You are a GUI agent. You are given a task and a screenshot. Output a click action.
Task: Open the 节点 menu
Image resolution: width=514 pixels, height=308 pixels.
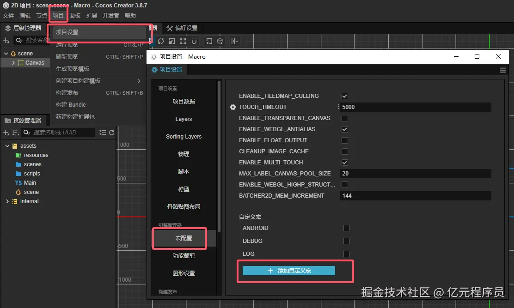pyautogui.click(x=41, y=16)
